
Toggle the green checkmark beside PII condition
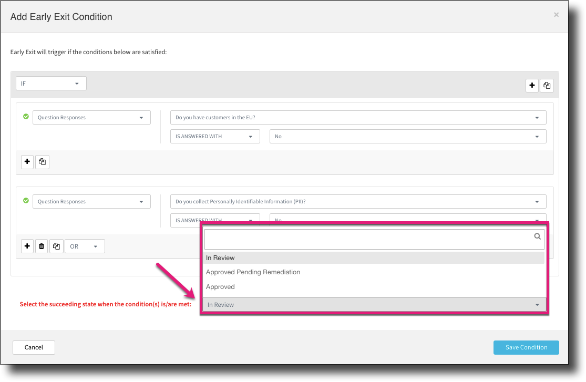[26, 200]
